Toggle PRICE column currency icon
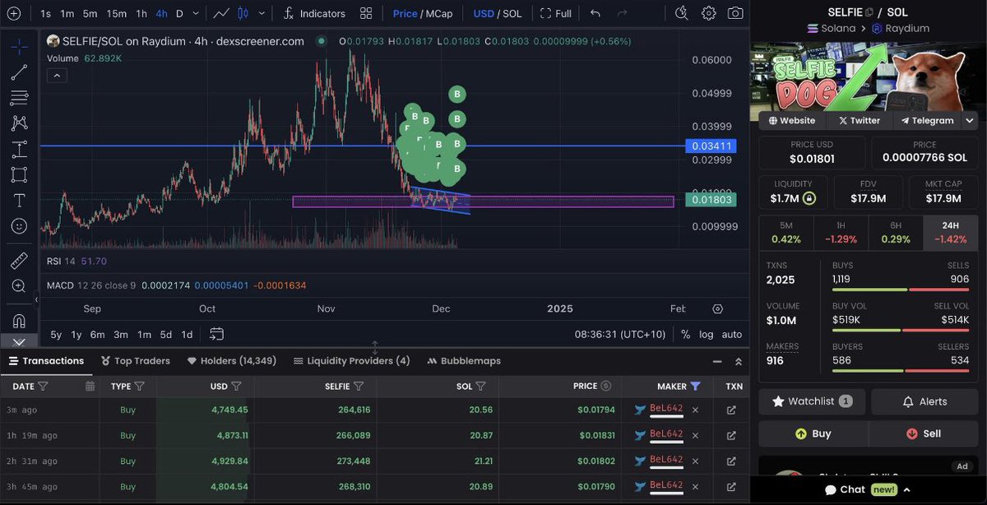Screen dimensions: 987x505 point(606,386)
